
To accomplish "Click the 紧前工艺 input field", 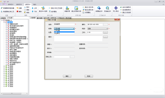I will [62, 57].
